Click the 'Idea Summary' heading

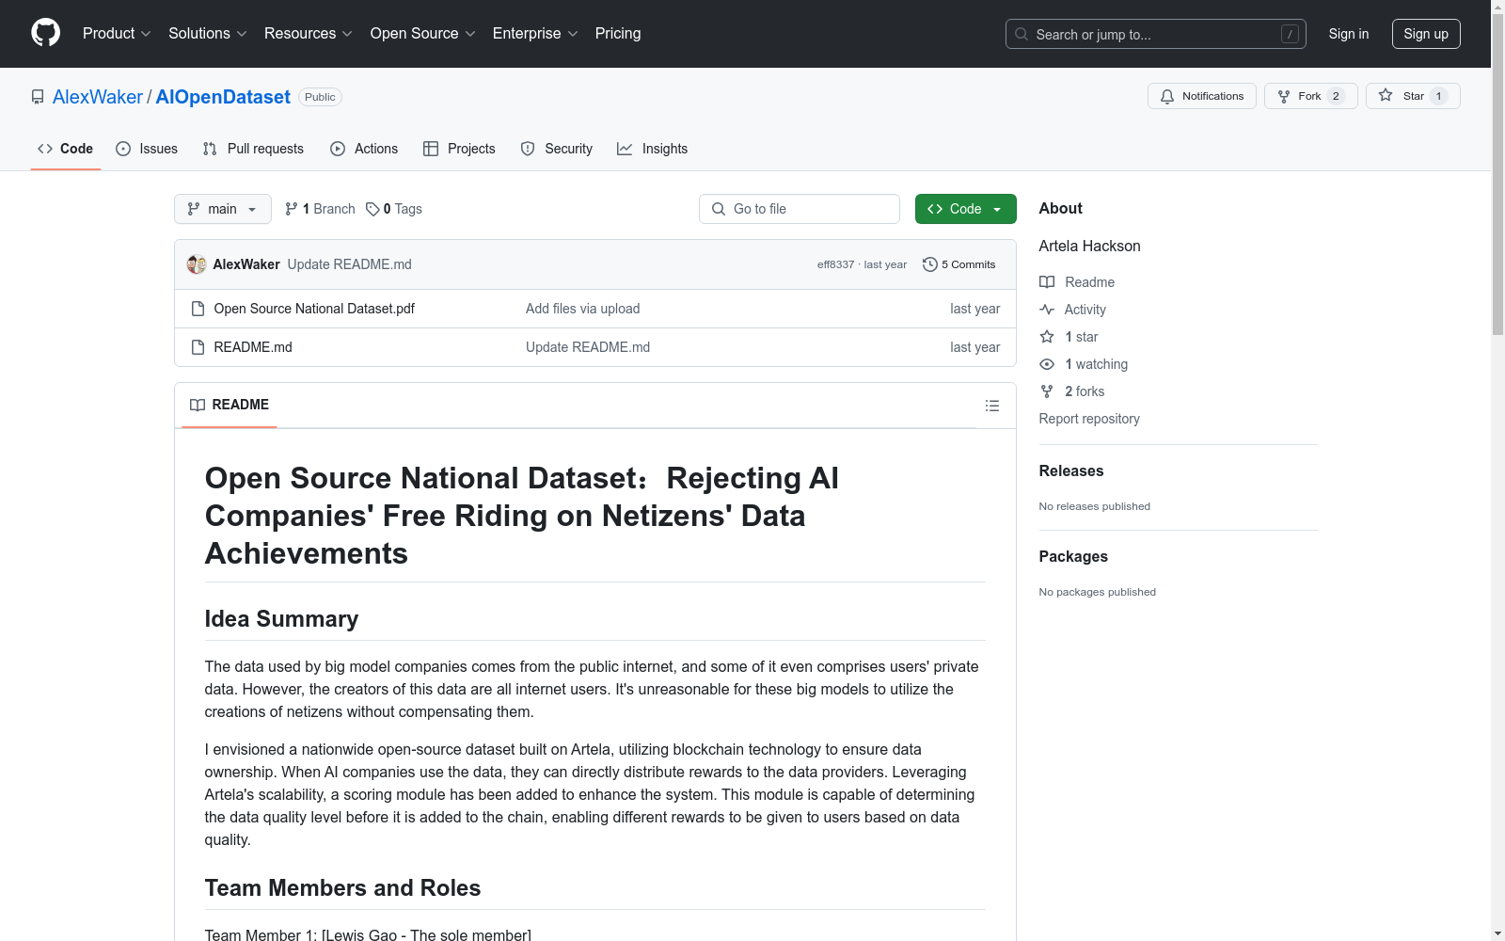(281, 618)
